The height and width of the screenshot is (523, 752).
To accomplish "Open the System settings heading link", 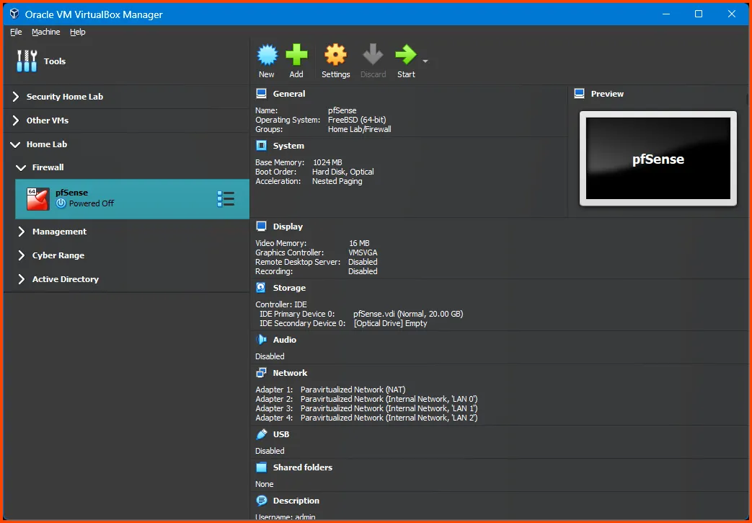I will click(288, 146).
